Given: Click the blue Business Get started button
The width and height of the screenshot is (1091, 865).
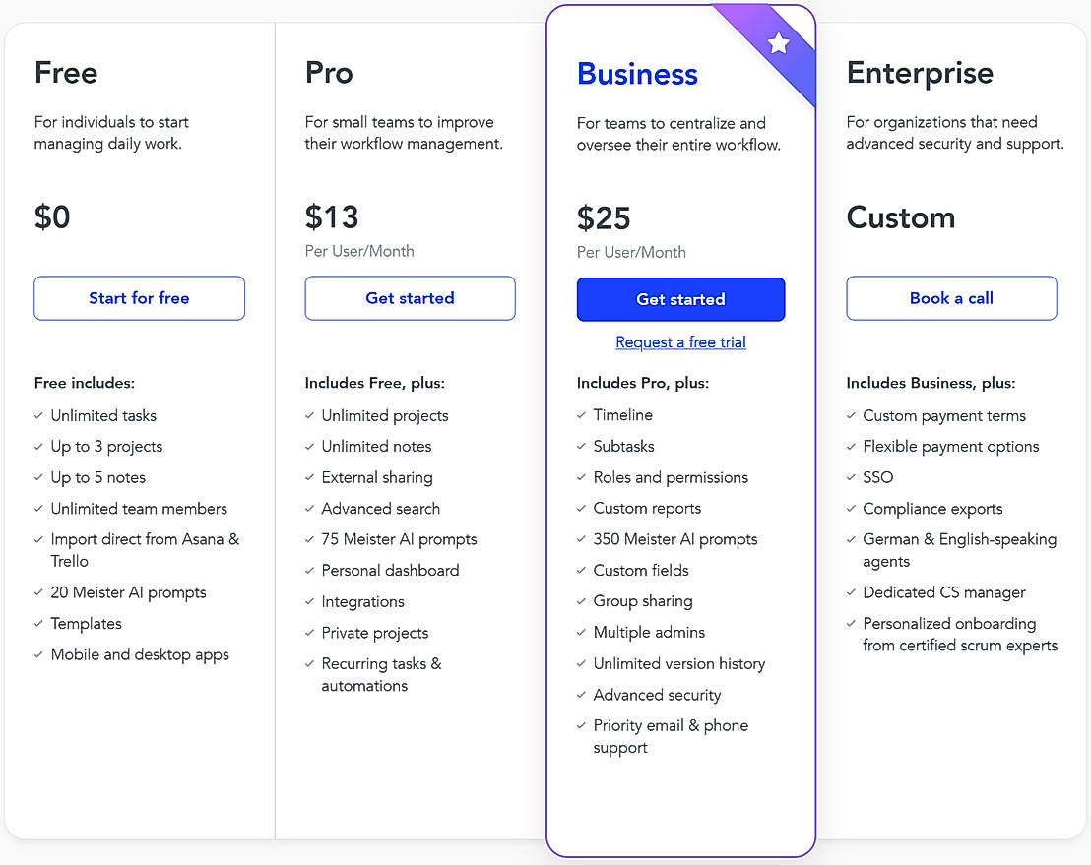Looking at the screenshot, I should click(680, 299).
